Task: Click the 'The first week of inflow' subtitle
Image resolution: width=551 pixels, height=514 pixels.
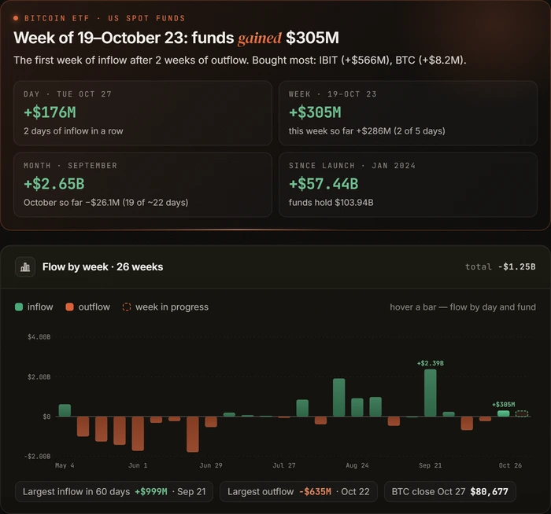Action: (239, 61)
